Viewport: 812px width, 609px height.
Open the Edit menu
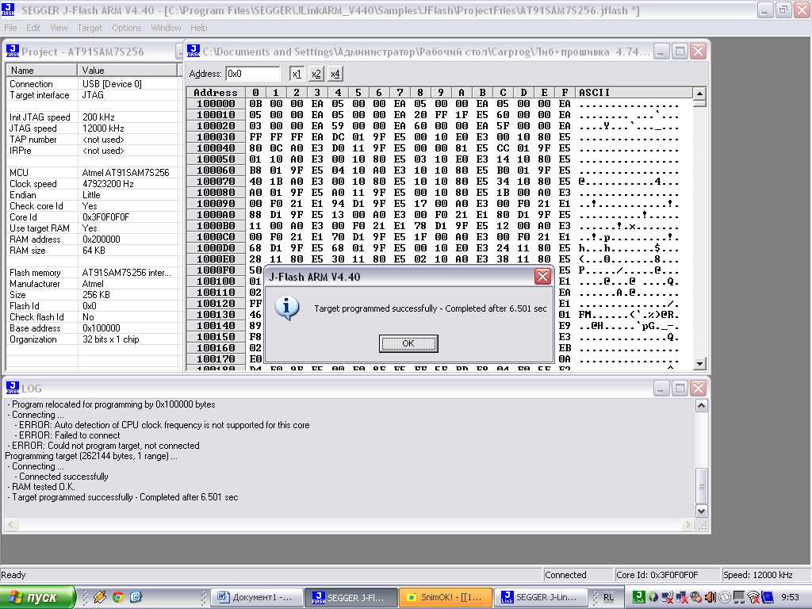(33, 28)
